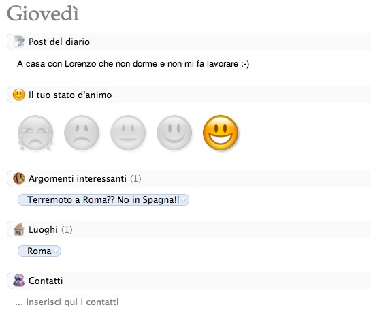Select the slight smile face mood
This screenshot has width=371, height=320.
coord(174,133)
